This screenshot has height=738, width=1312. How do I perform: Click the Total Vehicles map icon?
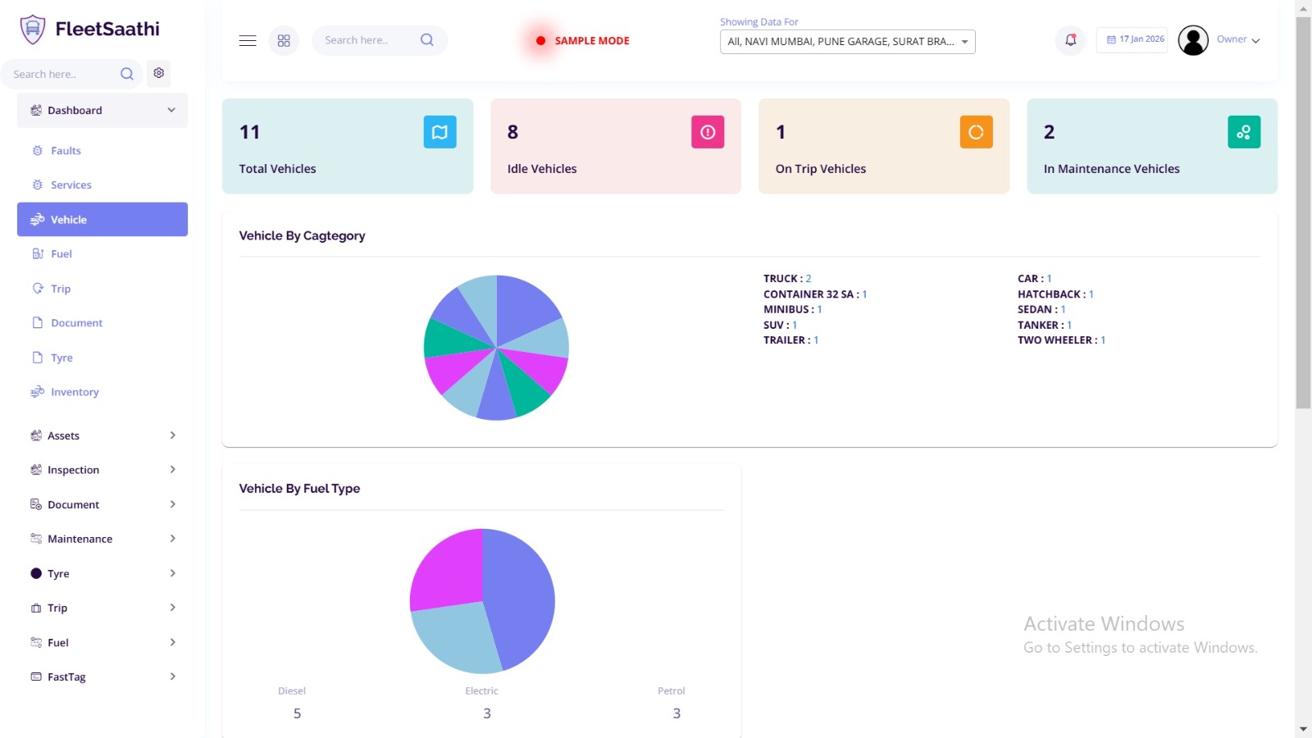440,132
